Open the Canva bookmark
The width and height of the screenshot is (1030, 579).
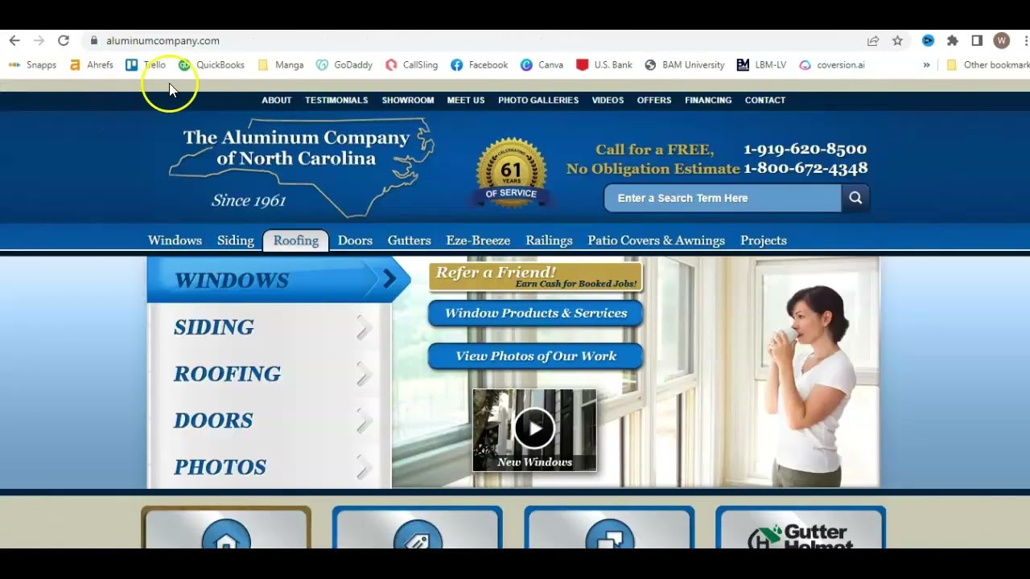(542, 64)
